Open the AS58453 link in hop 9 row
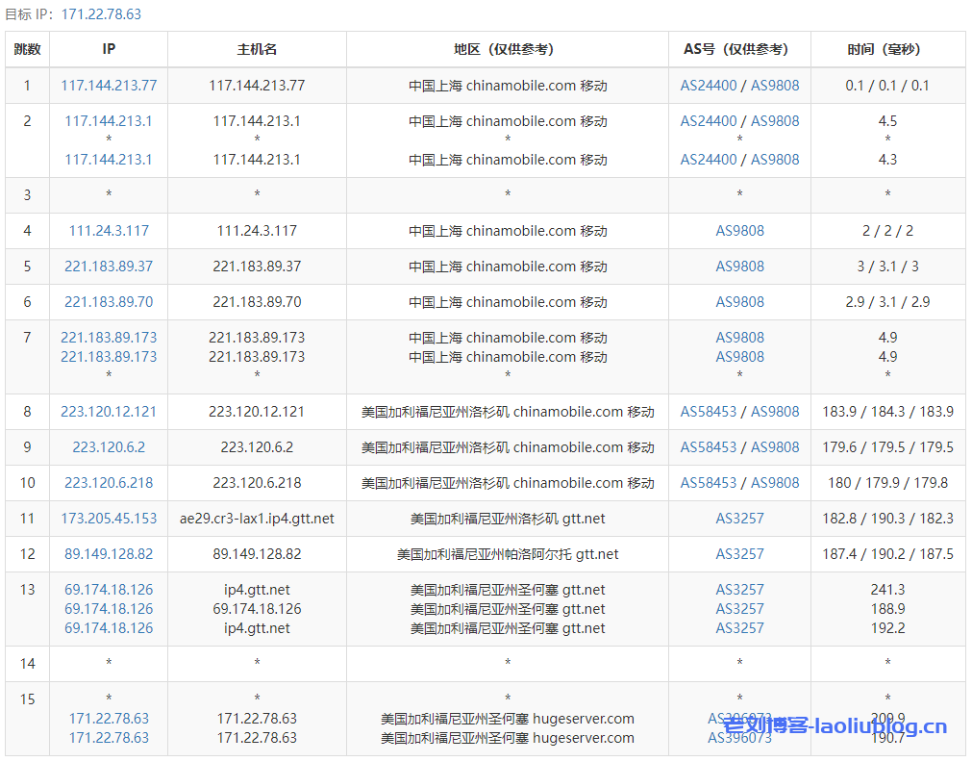The height and width of the screenshot is (762, 972). (709, 447)
